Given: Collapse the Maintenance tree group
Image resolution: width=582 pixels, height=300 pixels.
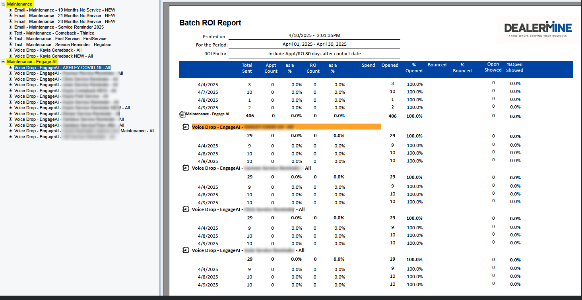Looking at the screenshot, I should pyautogui.click(x=4, y=4).
